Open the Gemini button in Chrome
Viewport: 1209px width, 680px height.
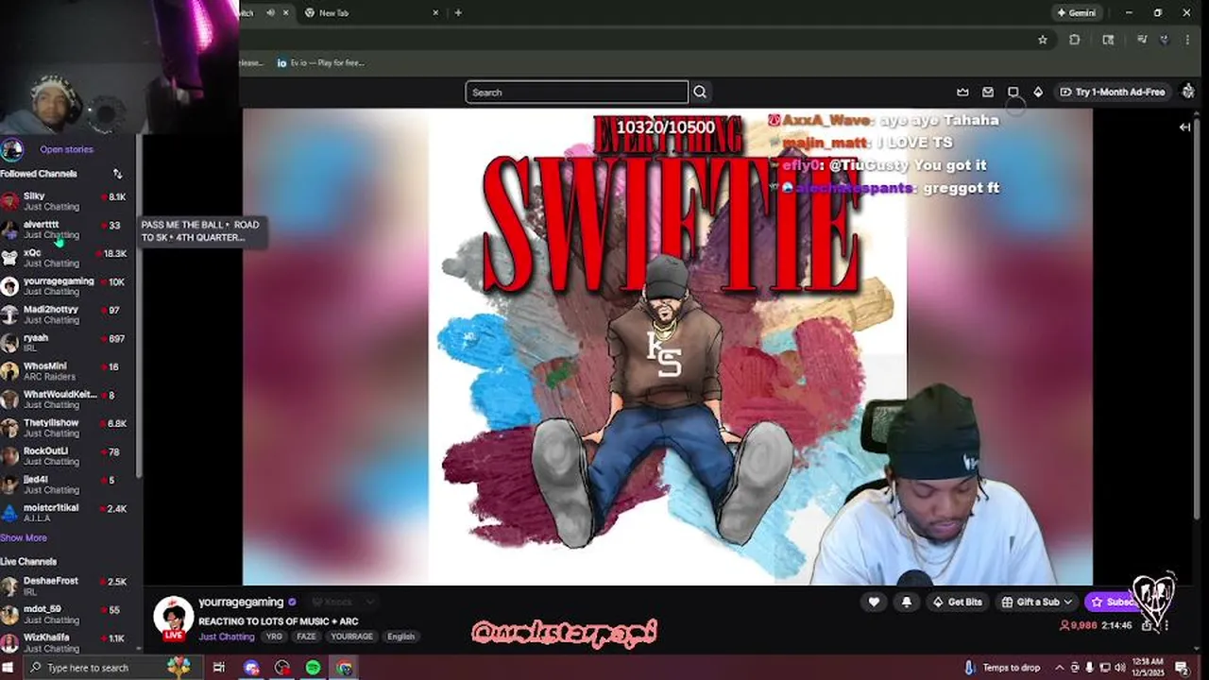[1077, 12]
